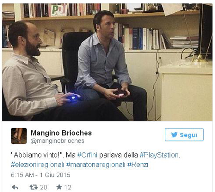215x192 pixels.
Task: Retweet using the retweet arrows icon
Action: click(34, 187)
